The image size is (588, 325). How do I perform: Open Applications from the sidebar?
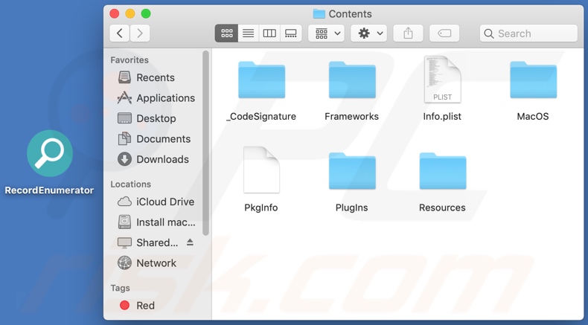click(x=156, y=98)
